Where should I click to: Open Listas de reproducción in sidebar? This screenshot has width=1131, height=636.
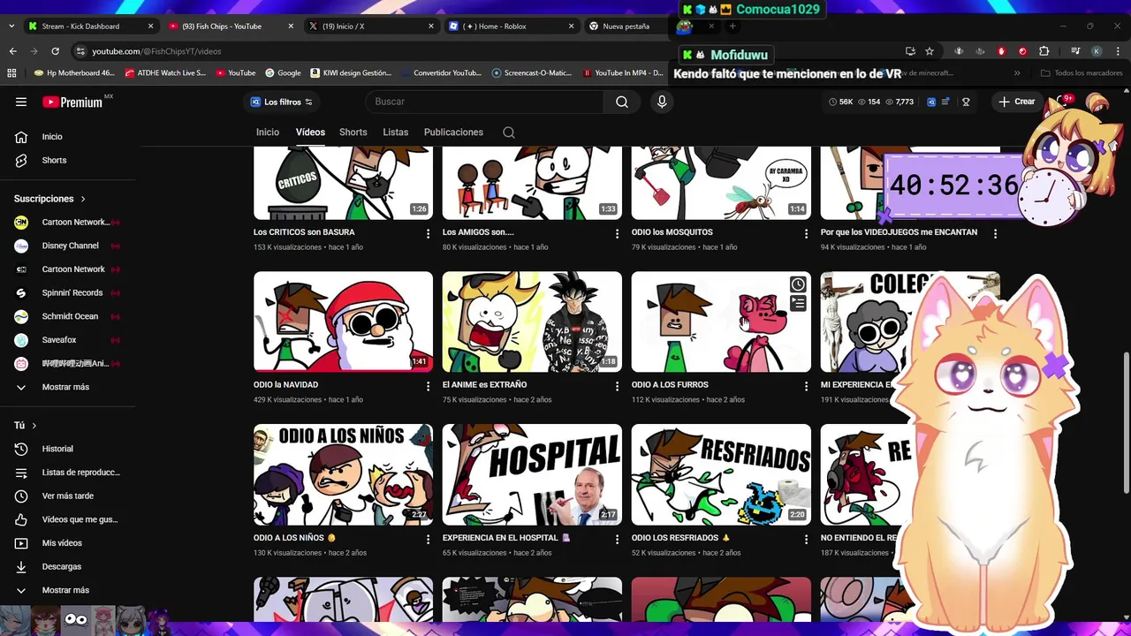(x=68, y=473)
